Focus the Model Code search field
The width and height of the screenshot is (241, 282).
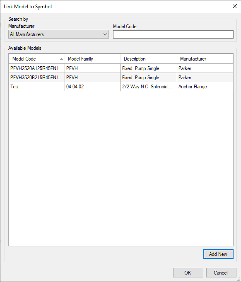[173, 34]
